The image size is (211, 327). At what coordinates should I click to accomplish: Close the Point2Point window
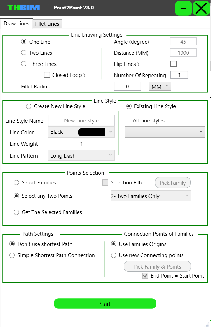201,8
